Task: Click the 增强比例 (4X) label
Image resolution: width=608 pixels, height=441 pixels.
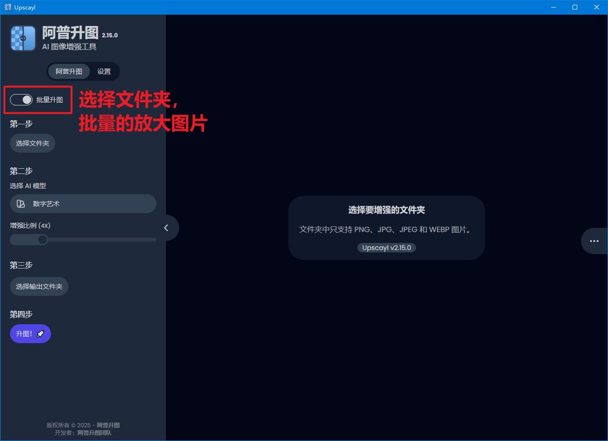Action: 30,225
